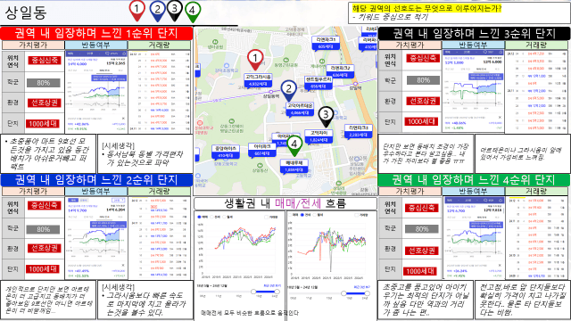Select green pin 4 on the map
The height and width of the screenshot is (321, 571).
(294, 145)
